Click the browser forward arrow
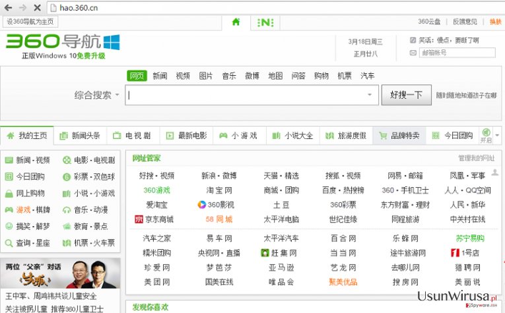The image size is (505, 313). click(22, 7)
